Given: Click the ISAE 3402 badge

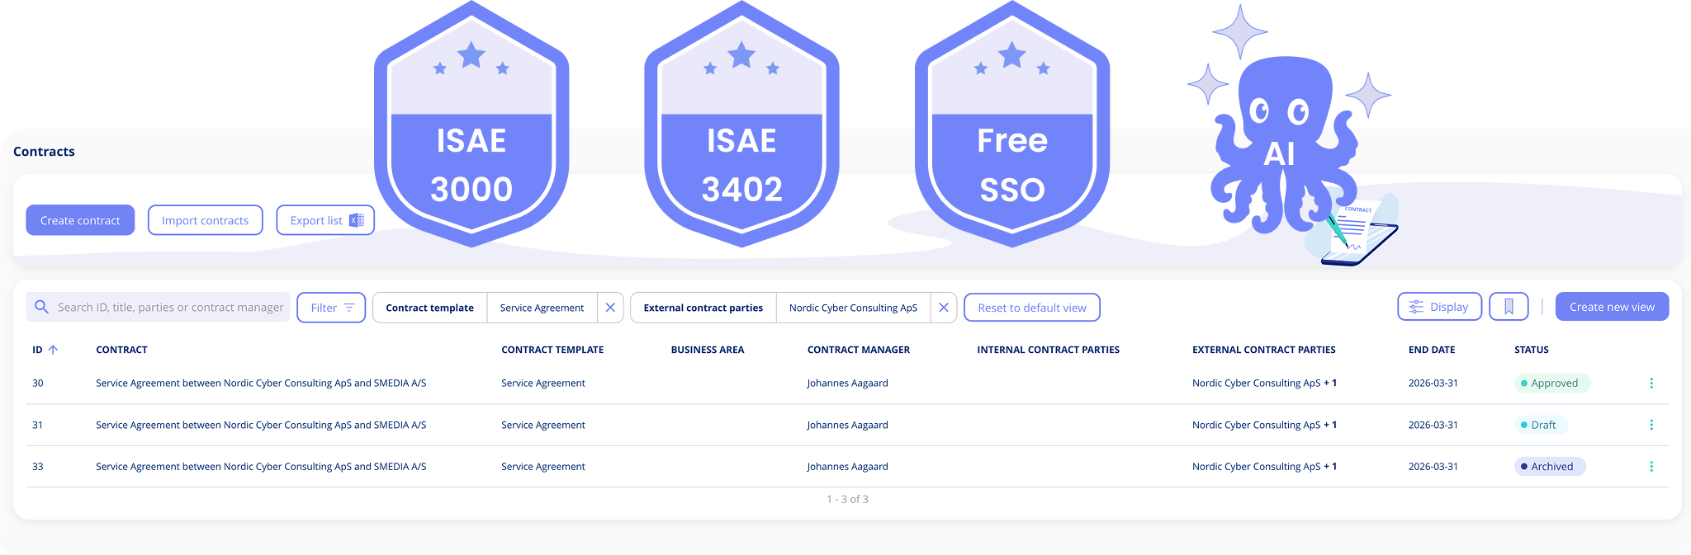Looking at the screenshot, I should [741, 124].
